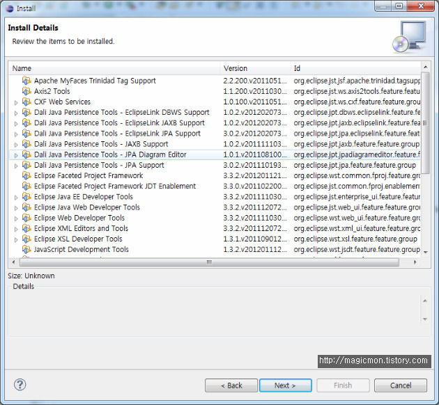Expand Dali Java Persistence Tools - JAXB Support
The image size is (439, 405).
16,145
